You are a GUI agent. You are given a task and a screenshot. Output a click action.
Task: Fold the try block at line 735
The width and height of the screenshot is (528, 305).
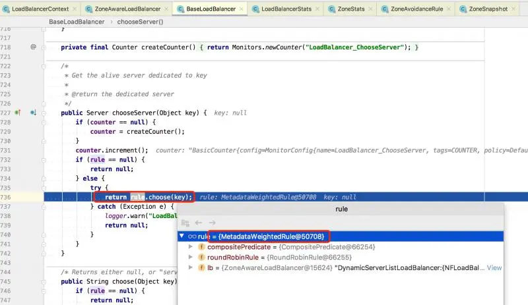point(44,188)
